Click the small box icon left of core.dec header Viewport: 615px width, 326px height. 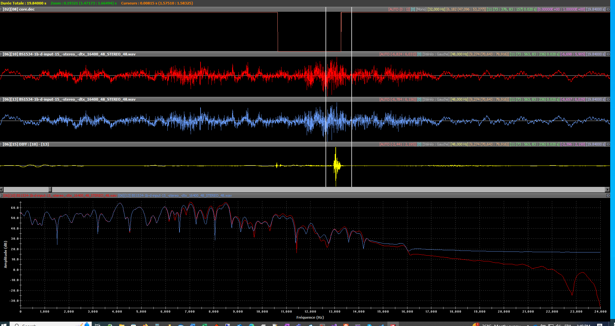click(1, 9)
